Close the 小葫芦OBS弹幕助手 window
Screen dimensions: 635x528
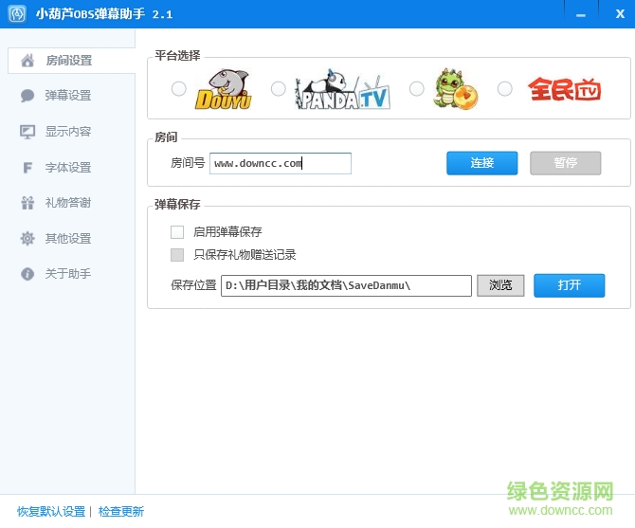tap(620, 14)
